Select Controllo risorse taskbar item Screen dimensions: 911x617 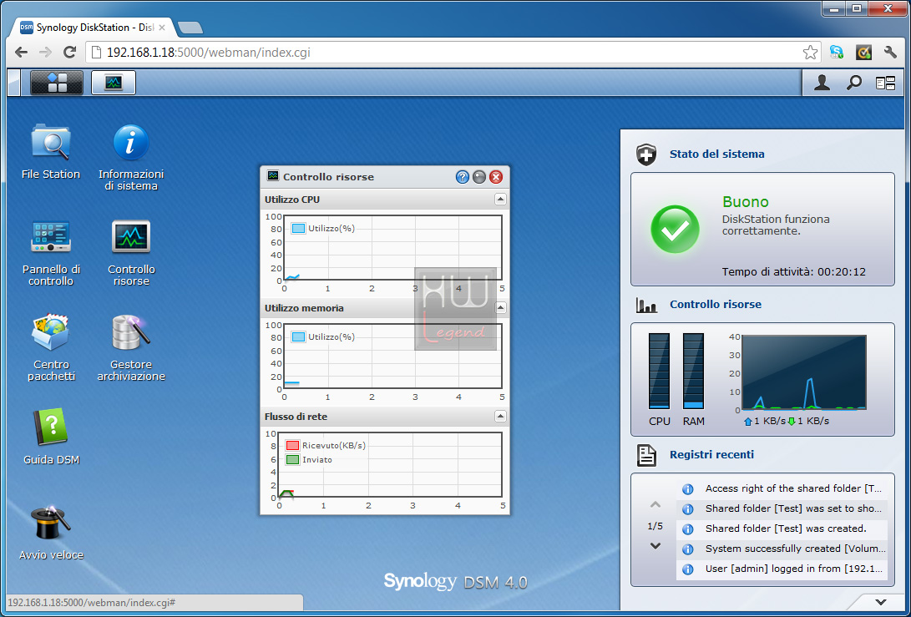114,83
